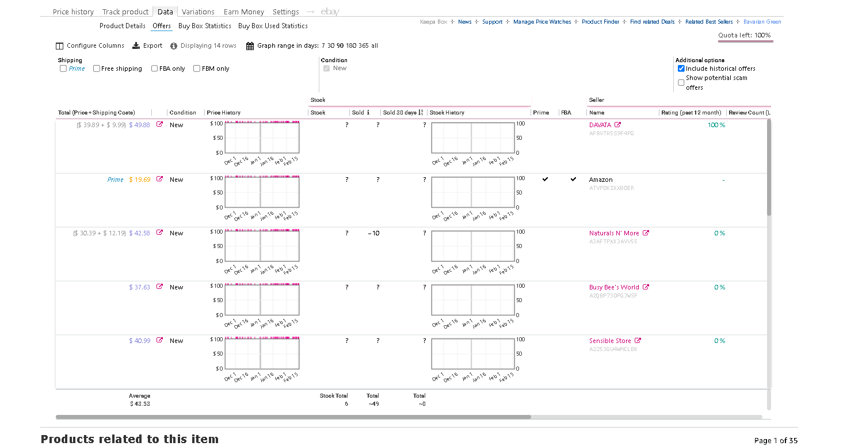Uncheck Include historical offers option
Image resolution: width=843 pixels, height=446 pixels.
pos(681,68)
